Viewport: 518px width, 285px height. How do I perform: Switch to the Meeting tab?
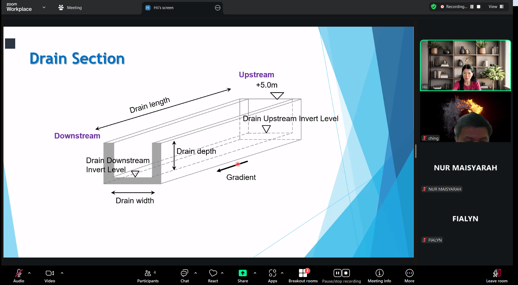click(x=70, y=8)
